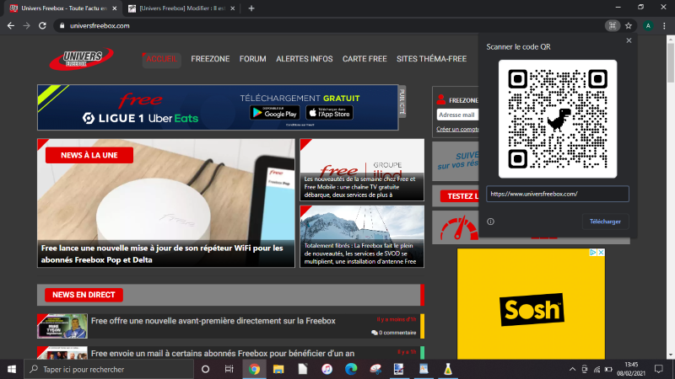Click the App Store badge in banner

329,113
